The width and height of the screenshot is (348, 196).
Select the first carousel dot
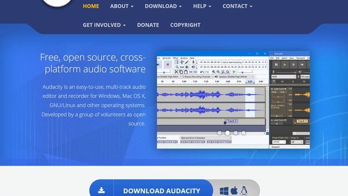pyautogui.click(x=220, y=133)
